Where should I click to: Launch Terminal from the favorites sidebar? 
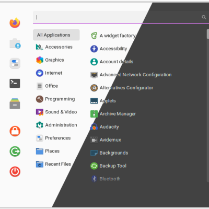click(x=15, y=83)
